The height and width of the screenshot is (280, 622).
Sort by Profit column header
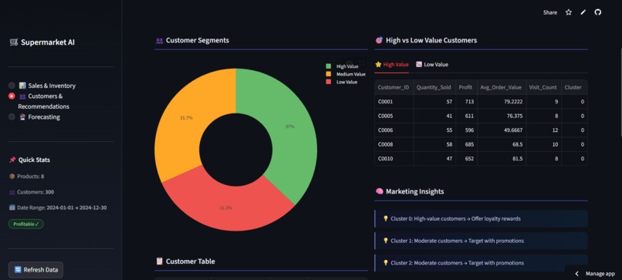click(x=465, y=87)
